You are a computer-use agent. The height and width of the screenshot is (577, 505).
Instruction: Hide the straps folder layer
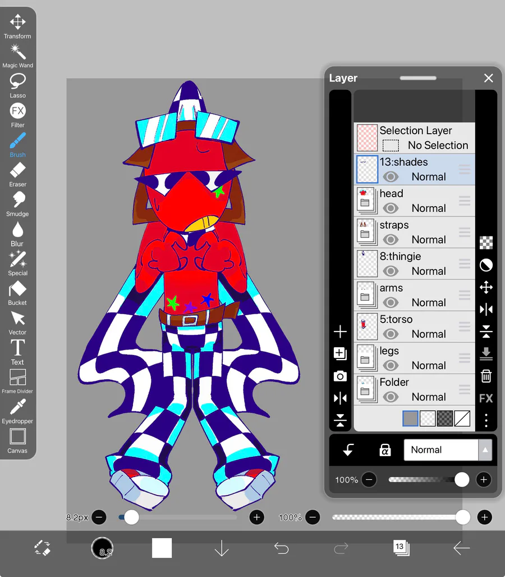pyautogui.click(x=391, y=240)
